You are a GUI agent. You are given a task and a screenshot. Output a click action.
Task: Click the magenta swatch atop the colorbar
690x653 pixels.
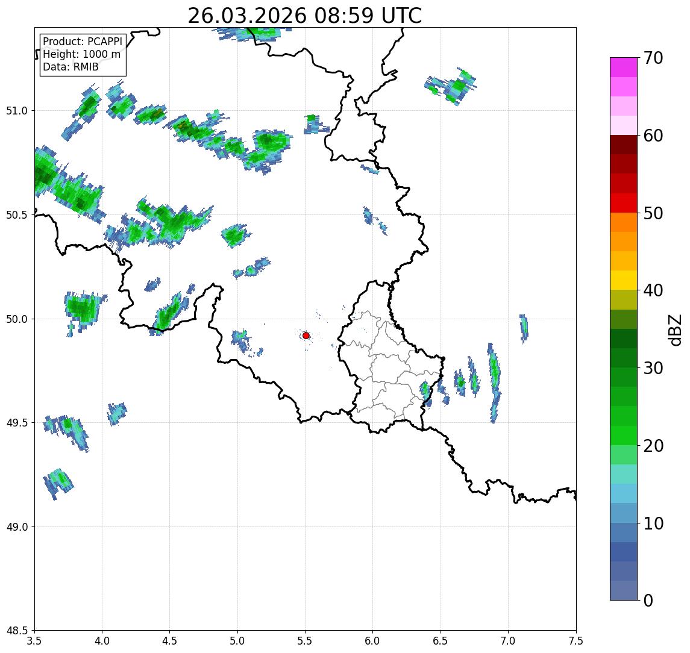click(x=624, y=67)
